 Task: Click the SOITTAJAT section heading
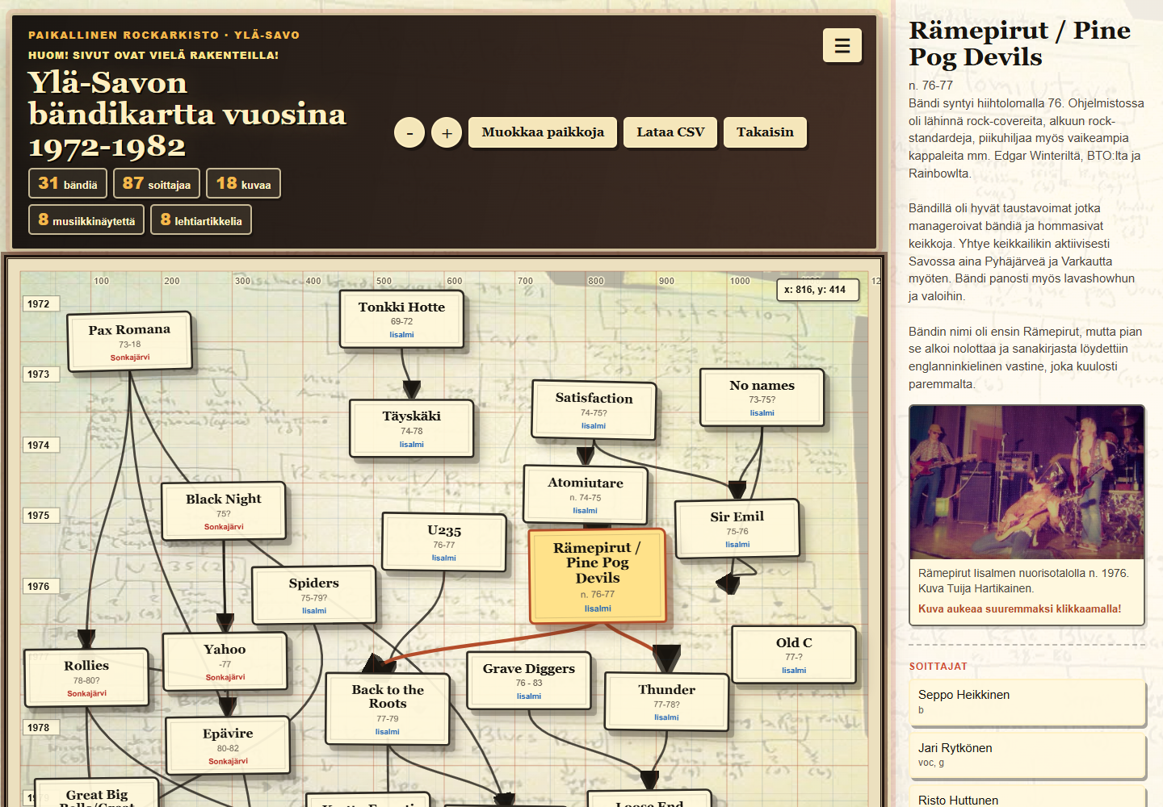[938, 667]
